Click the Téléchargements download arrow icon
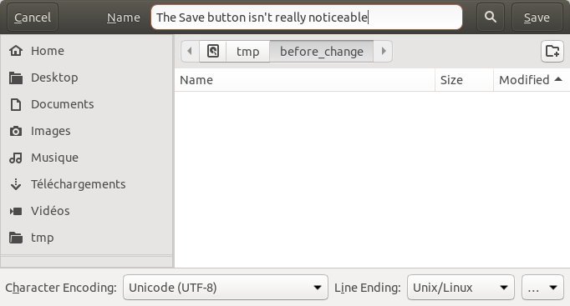This screenshot has height=306, width=570. pos(16,184)
